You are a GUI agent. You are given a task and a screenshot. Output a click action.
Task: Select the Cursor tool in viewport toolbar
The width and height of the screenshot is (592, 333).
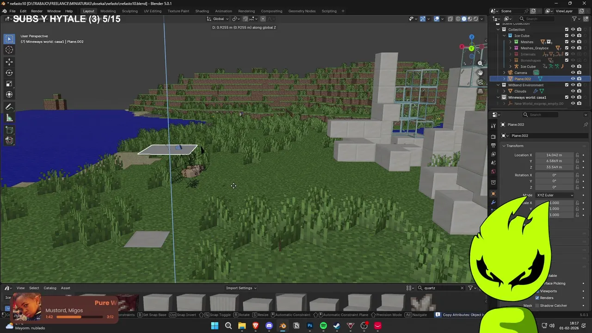[9, 50]
